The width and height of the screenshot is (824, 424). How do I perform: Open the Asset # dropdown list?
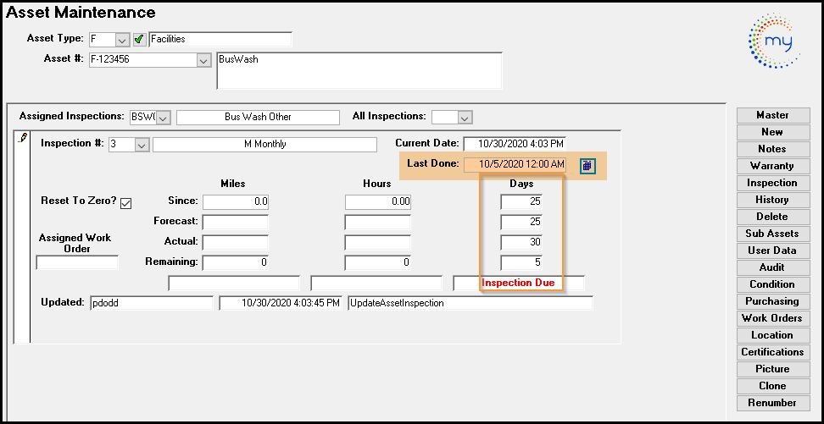point(203,60)
